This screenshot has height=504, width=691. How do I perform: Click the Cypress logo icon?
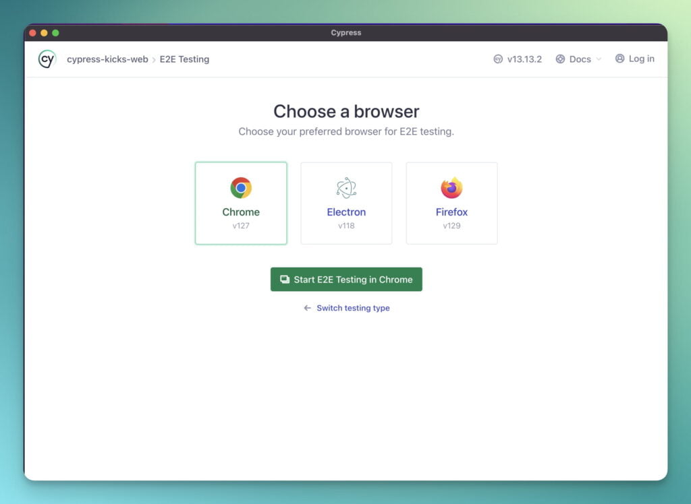coord(47,59)
